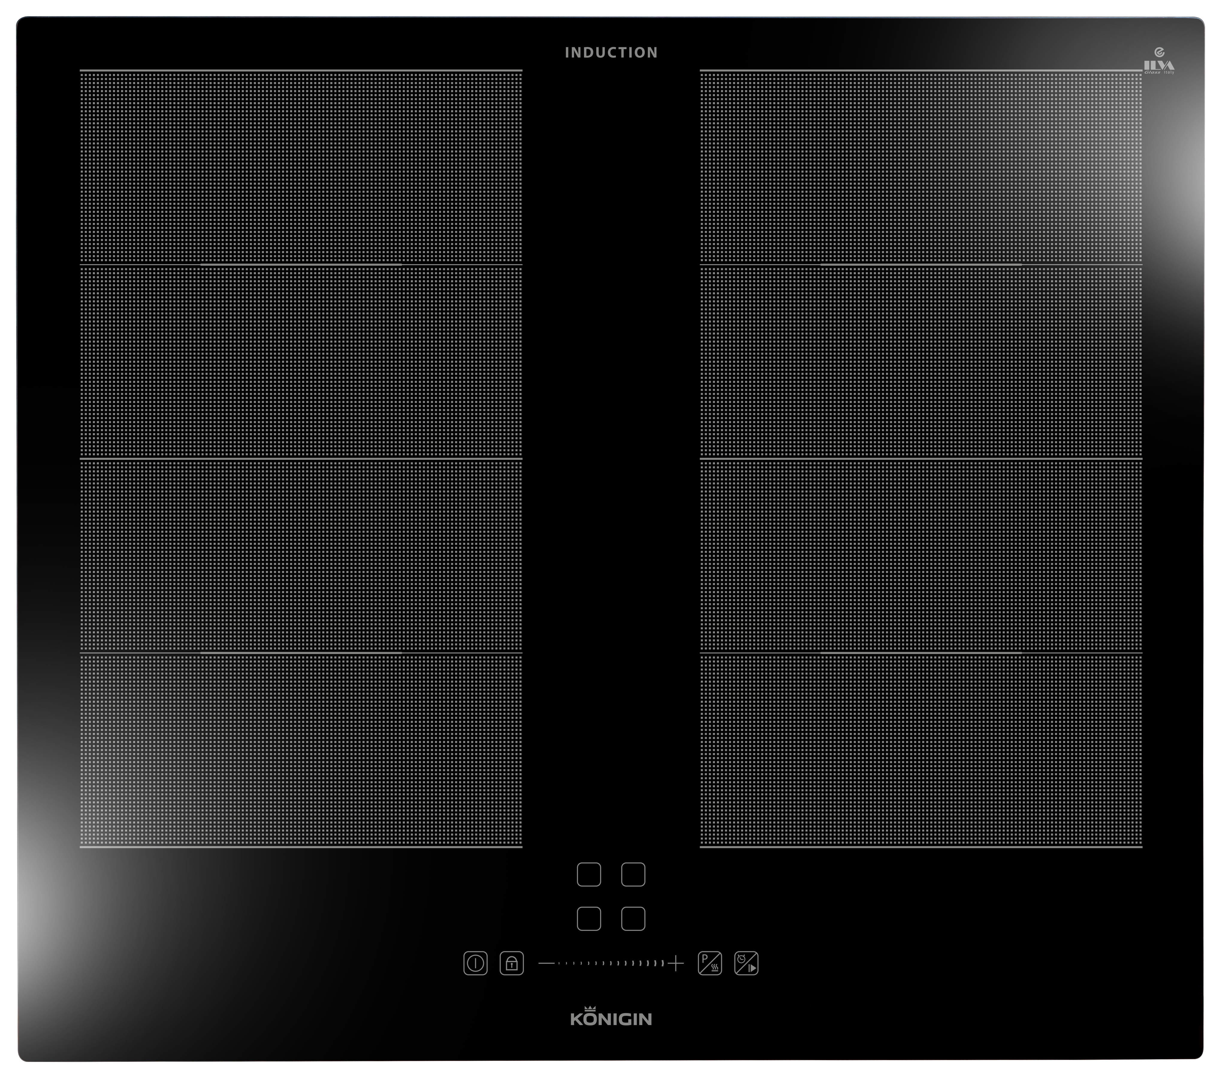The height and width of the screenshot is (1079, 1221).
Task: Click the INDUCTION label at top
Action: (611, 52)
